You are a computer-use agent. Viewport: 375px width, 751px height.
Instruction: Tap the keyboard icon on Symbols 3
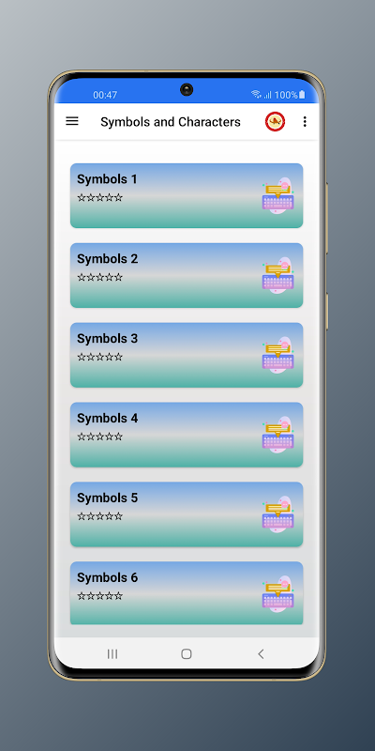coord(277,356)
